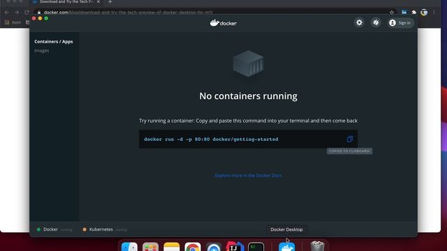This screenshot has height=251, width=447.
Task: Click Chrome address bar docker.com URL
Action: 129,13
